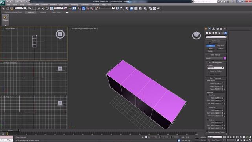Open the Schematic View

tap(140, 8)
